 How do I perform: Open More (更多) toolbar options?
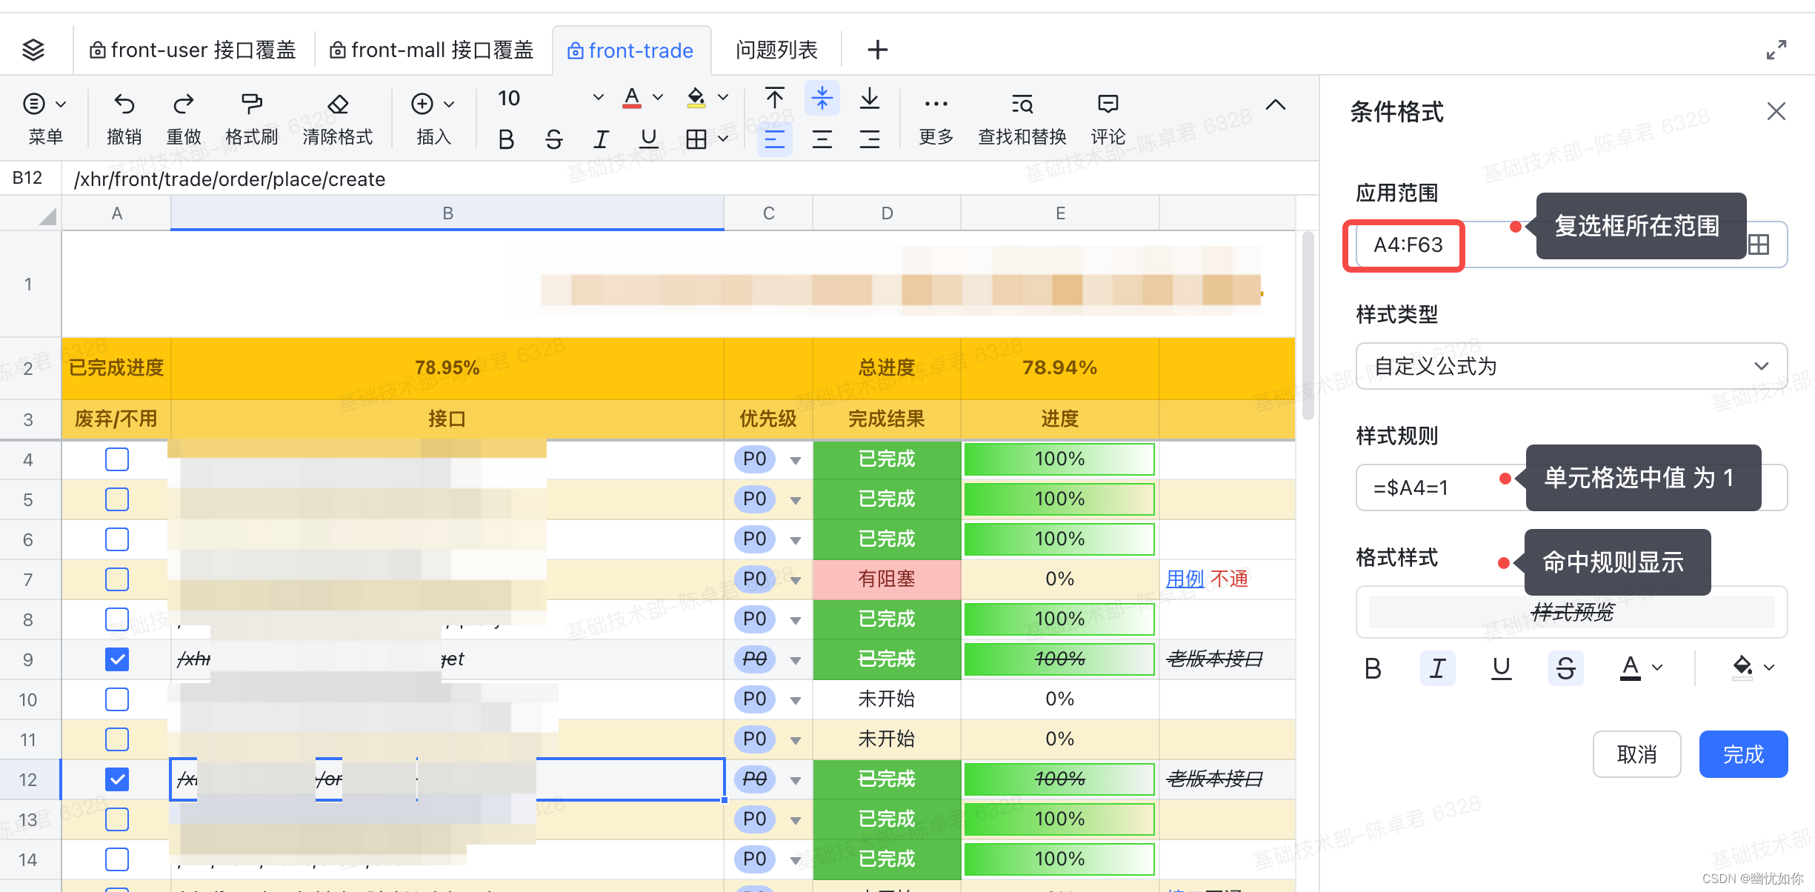coord(936,119)
